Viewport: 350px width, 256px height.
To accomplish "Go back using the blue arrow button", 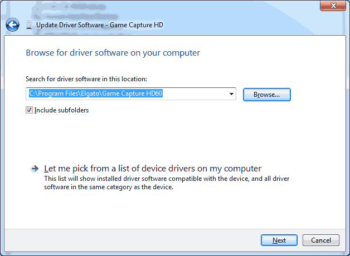I will tap(12, 24).
